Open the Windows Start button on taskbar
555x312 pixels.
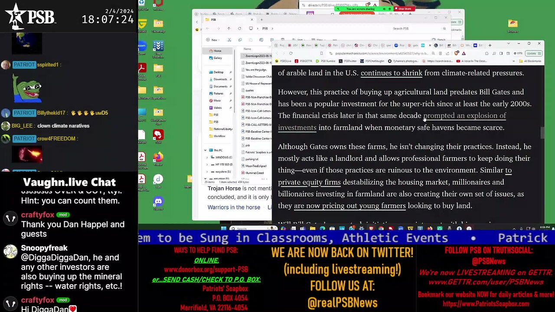[224, 228]
